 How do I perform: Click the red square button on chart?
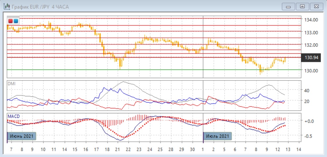click(10, 21)
